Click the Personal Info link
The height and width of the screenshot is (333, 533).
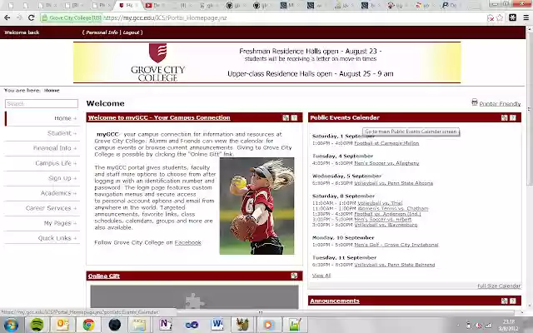(102, 32)
